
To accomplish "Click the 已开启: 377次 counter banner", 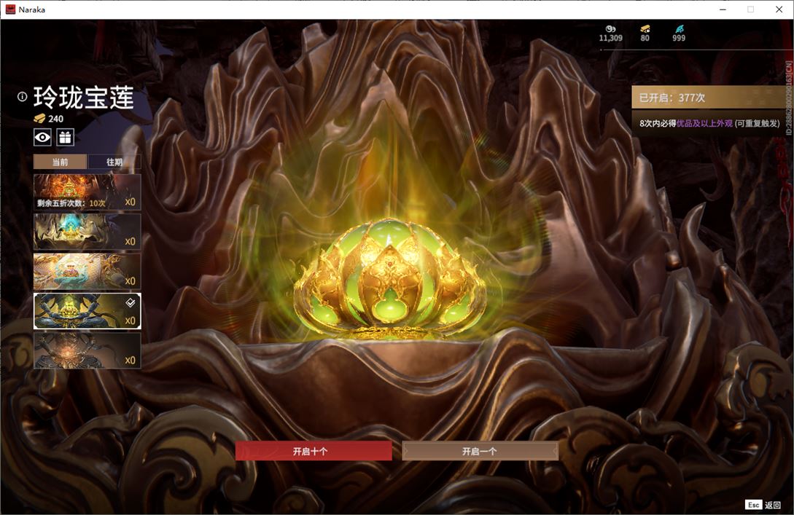I will coord(712,97).
